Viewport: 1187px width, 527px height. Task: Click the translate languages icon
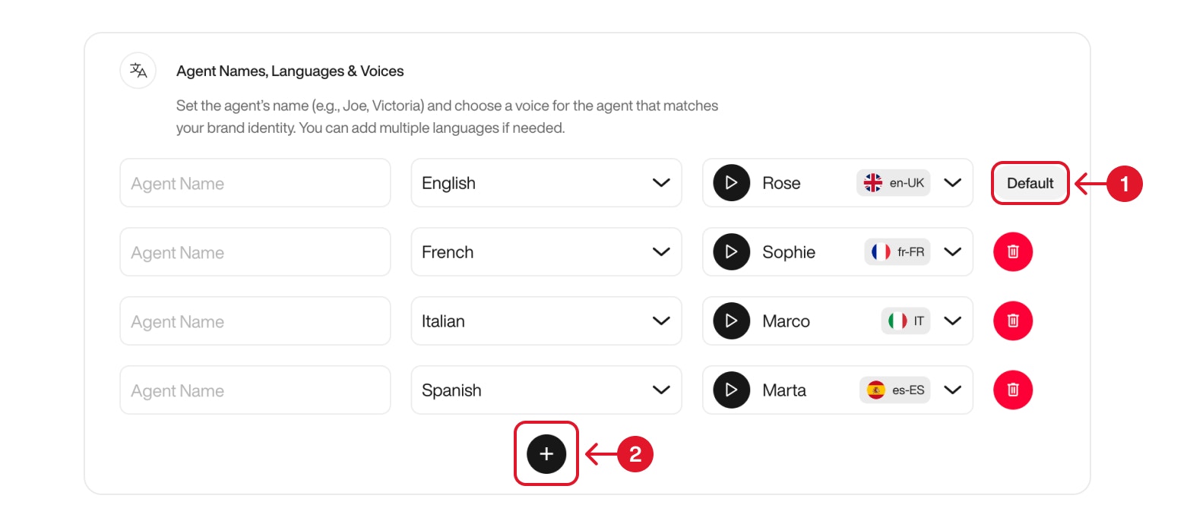click(138, 70)
